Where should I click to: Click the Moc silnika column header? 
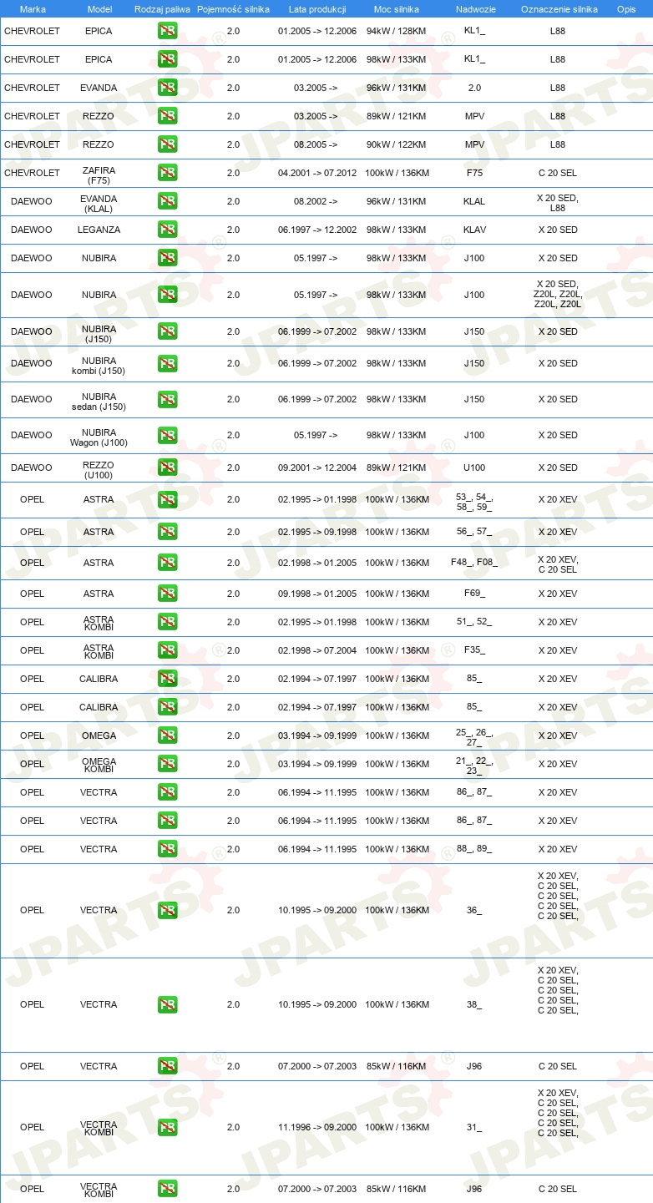pyautogui.click(x=397, y=8)
